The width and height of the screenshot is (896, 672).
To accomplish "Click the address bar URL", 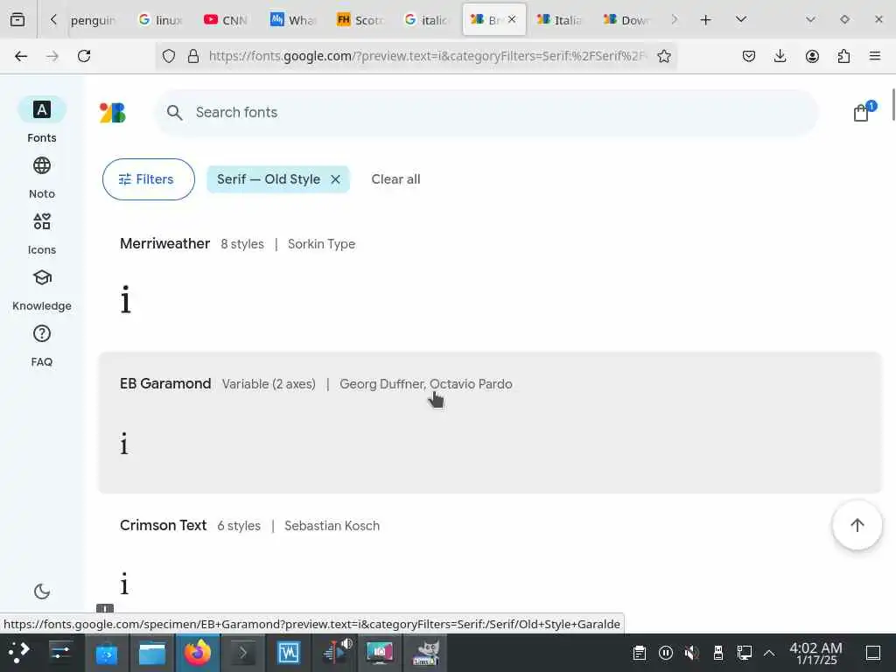I will click(427, 56).
